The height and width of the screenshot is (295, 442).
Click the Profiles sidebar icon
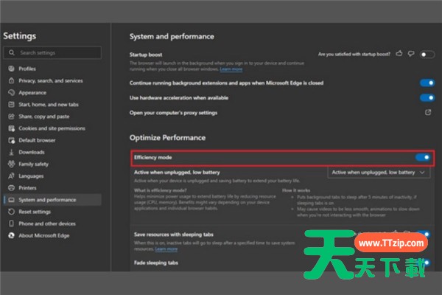click(x=11, y=69)
